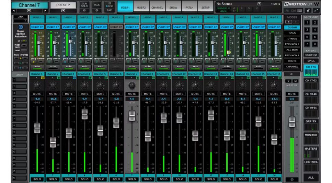The image size is (332, 183).
Task: Select the CH 17-32 layer
Action: click(x=311, y=84)
